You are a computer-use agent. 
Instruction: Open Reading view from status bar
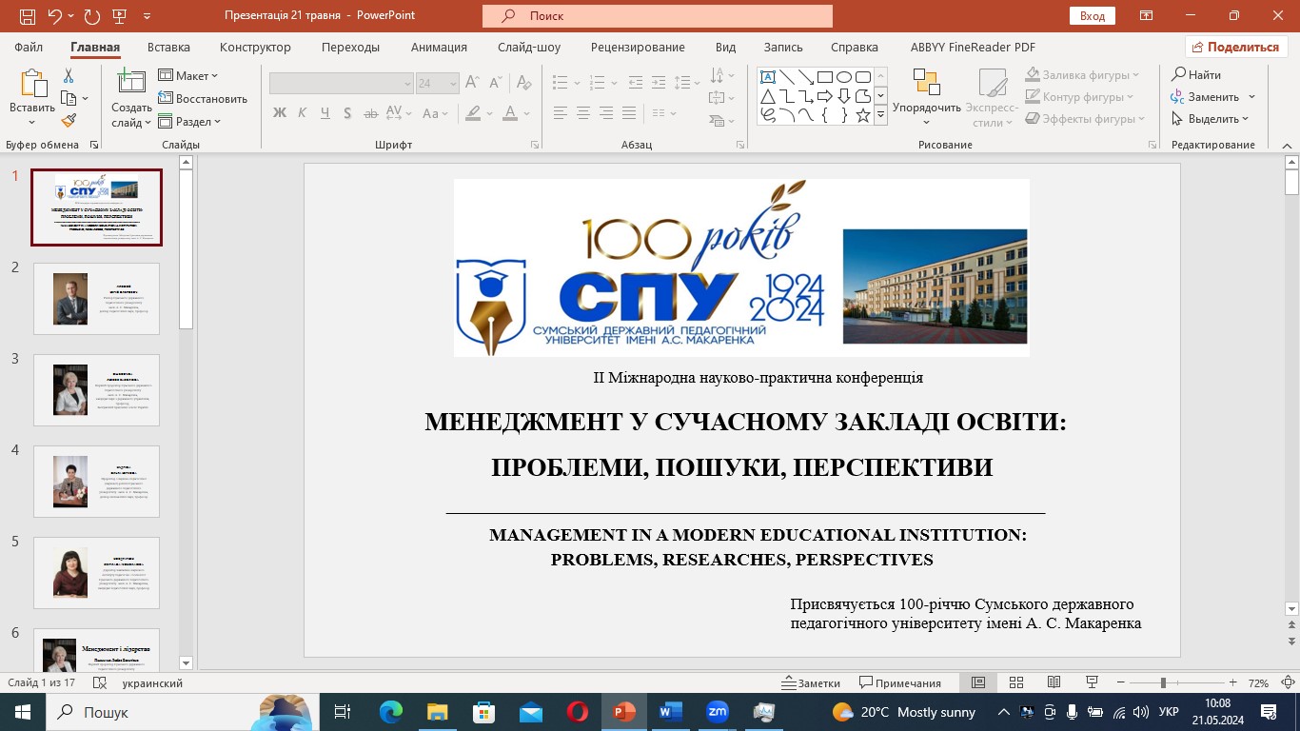1054,682
